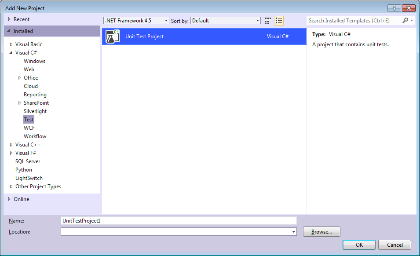
Task: Expand the SharePoint node arrow
Action: [x=19, y=103]
